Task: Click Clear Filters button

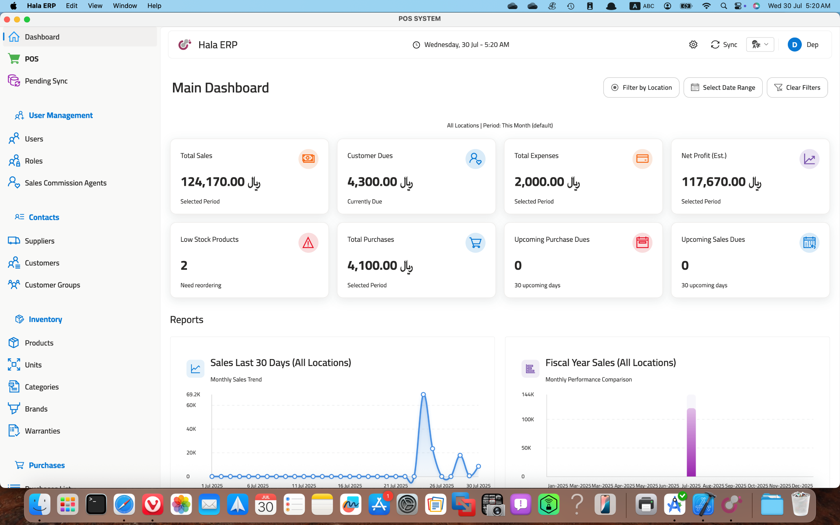Action: tap(797, 87)
